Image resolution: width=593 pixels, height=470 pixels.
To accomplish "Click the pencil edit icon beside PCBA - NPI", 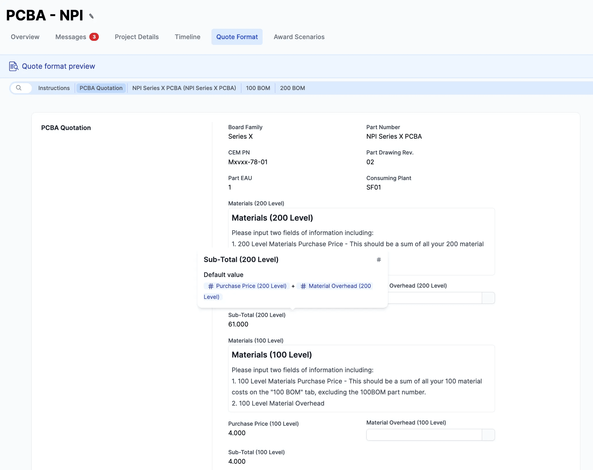I will coord(91,16).
